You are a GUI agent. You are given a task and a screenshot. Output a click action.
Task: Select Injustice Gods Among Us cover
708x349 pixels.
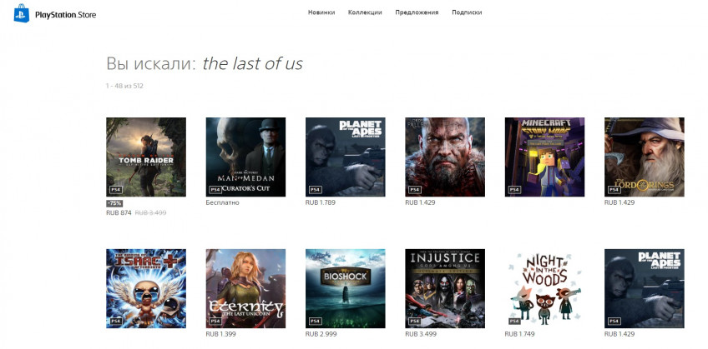pyautogui.click(x=445, y=289)
